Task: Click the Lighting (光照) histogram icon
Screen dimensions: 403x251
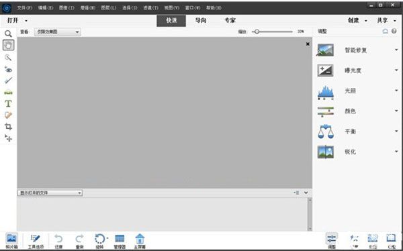Action: coord(326,93)
